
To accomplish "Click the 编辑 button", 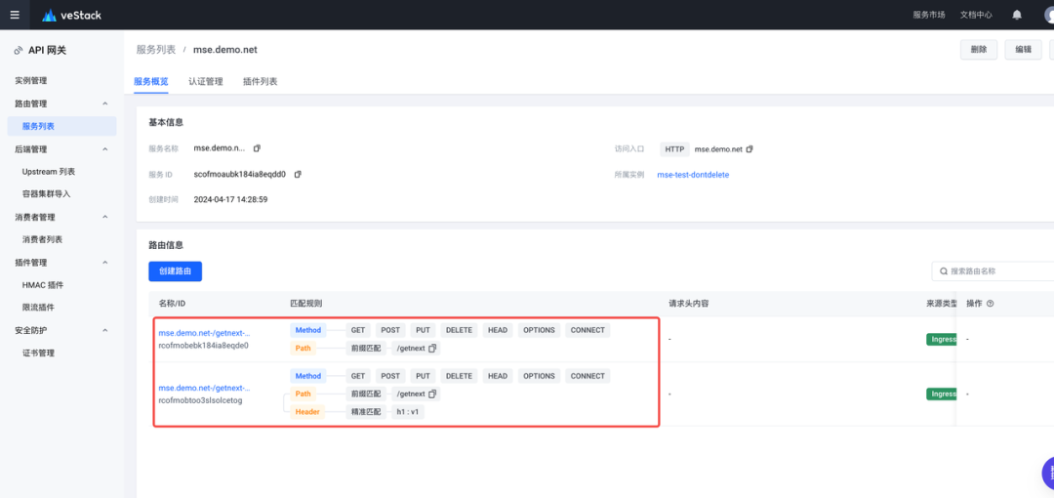I will 1023,50.
